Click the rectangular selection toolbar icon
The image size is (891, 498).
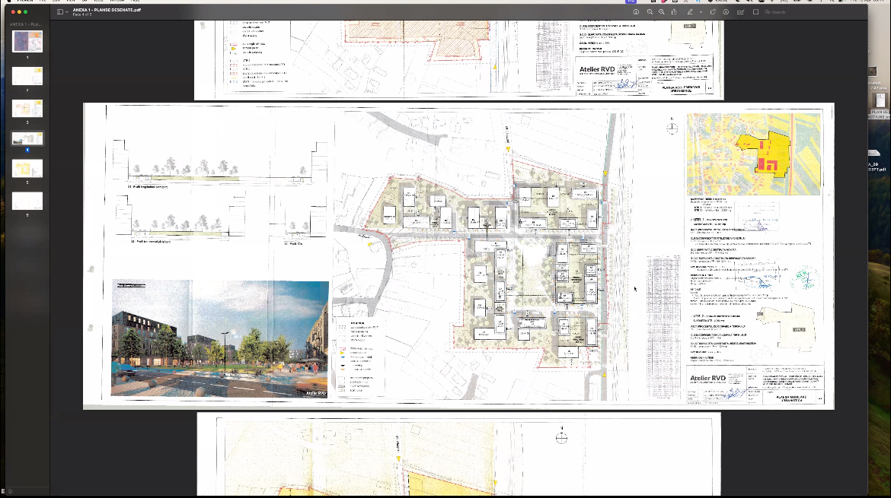click(755, 12)
